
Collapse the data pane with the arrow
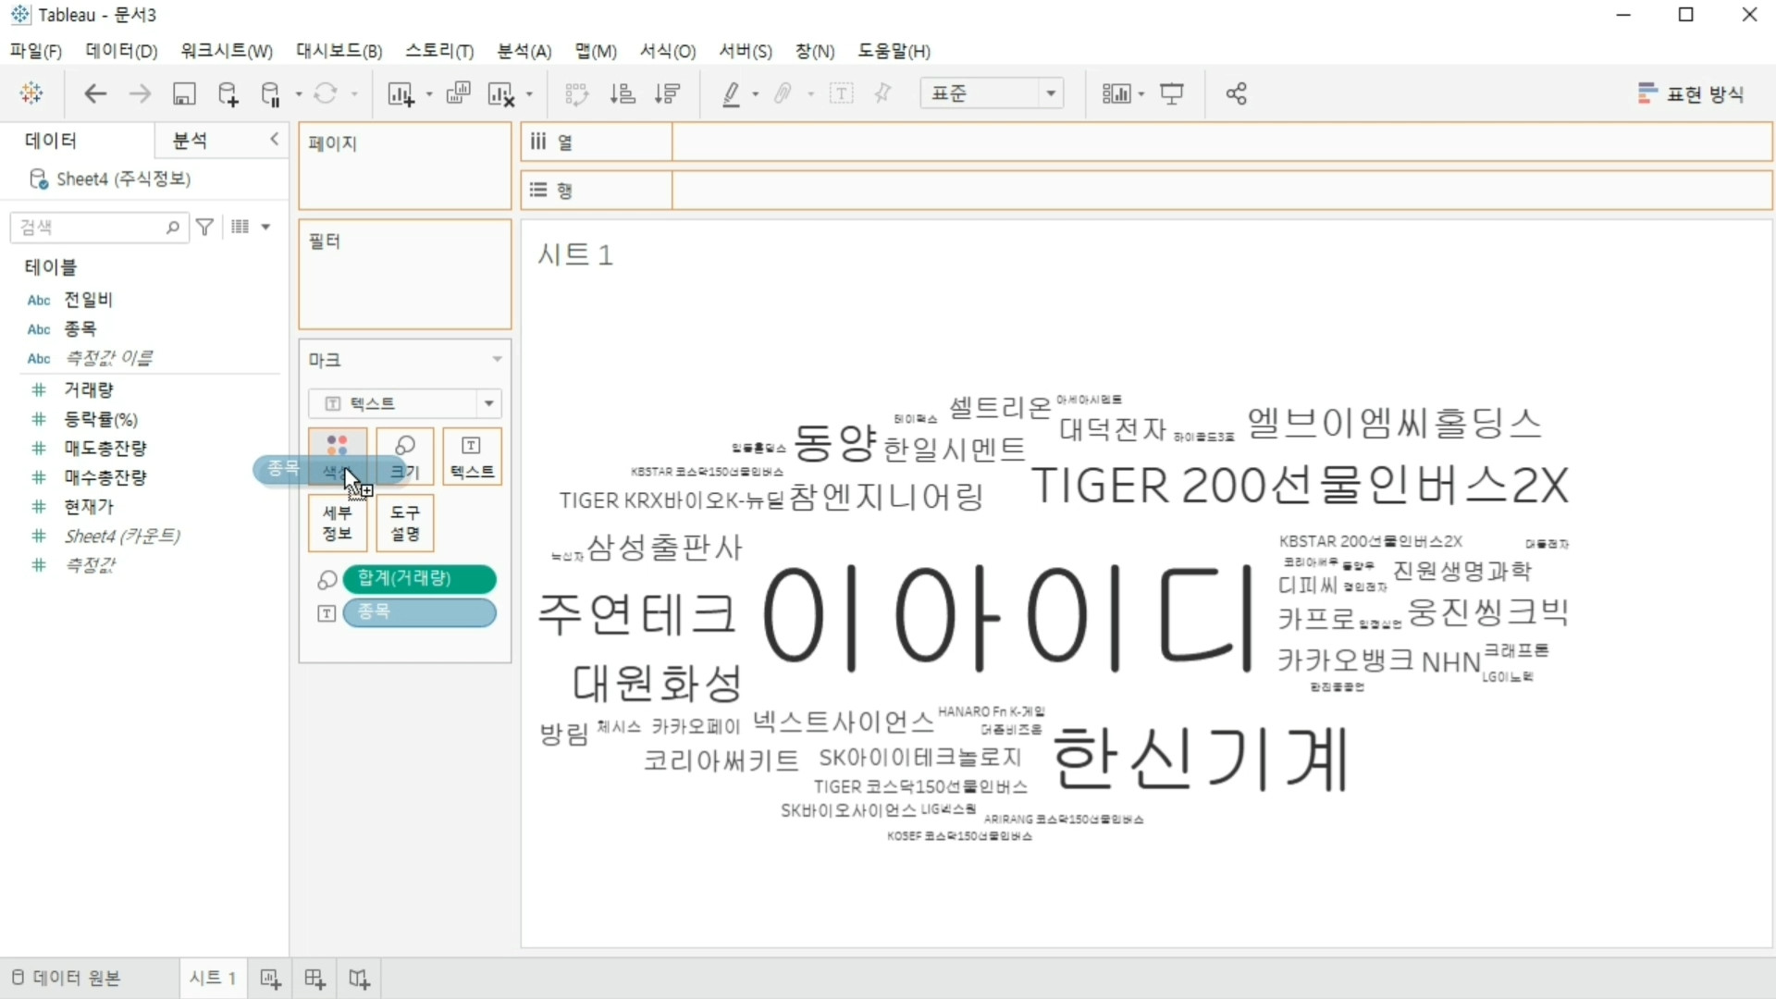coord(274,139)
